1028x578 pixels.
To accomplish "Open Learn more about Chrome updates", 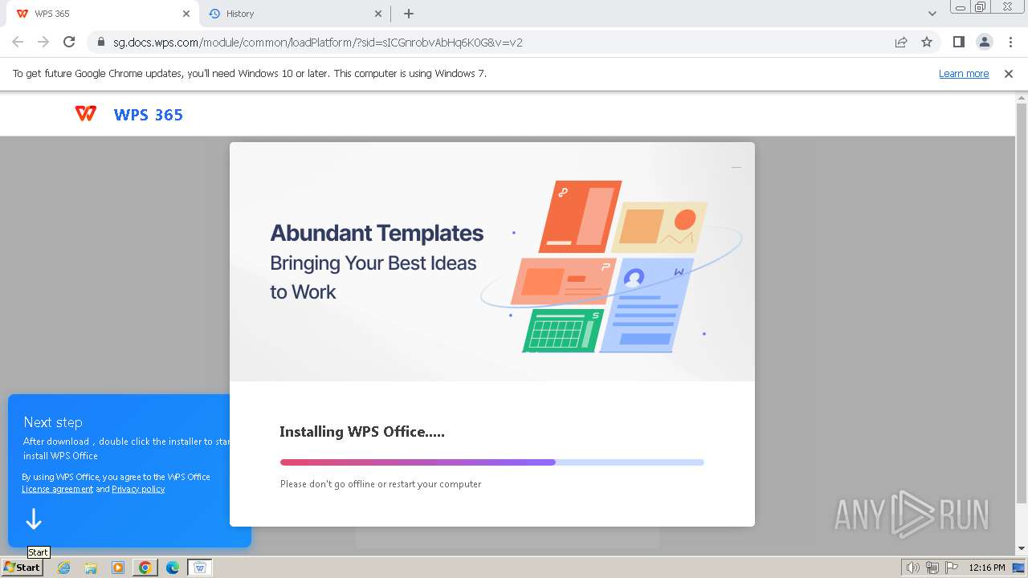I will coord(964,74).
